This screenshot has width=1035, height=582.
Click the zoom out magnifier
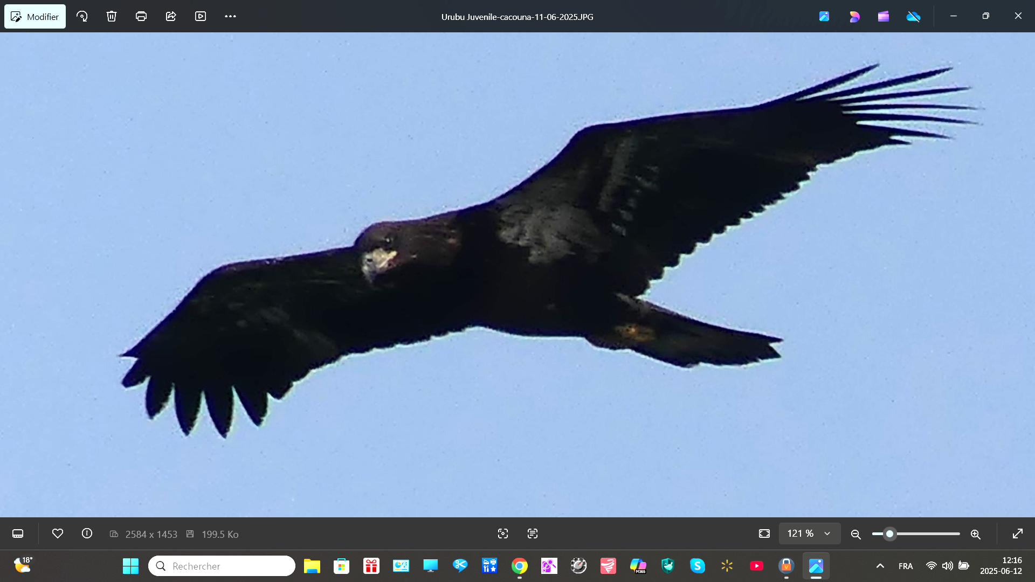[x=855, y=534]
